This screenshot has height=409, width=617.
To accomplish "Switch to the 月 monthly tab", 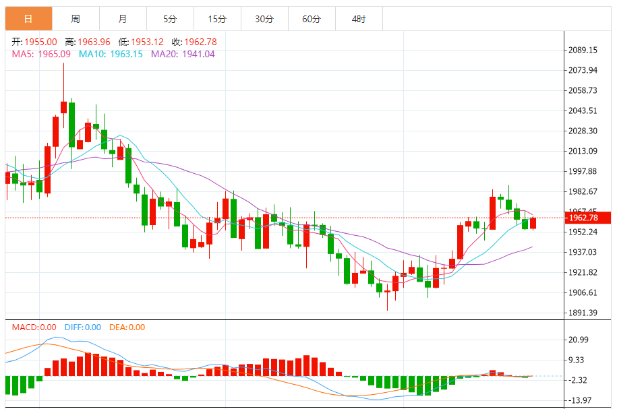I will (x=123, y=18).
